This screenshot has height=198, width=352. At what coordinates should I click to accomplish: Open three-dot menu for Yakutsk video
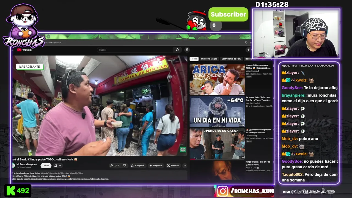coord(273,98)
